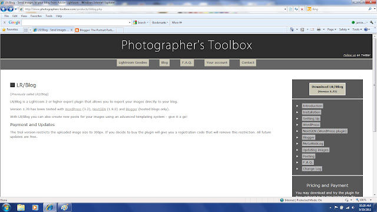
Task: Click the Refresh icon beside the address bar
Action: pyautogui.click(x=296, y=9)
